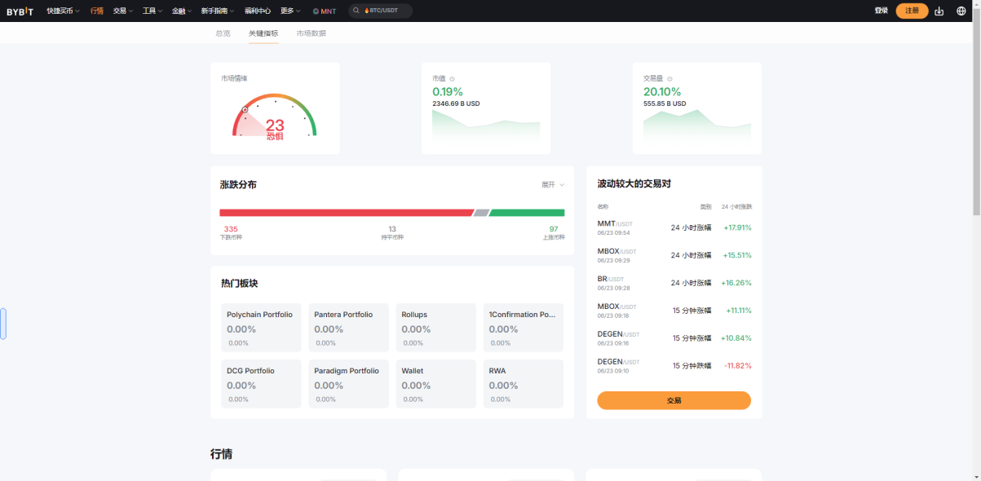Open the 快捷买币 dropdown menu
Screen dimensions: 981x481
click(64, 11)
